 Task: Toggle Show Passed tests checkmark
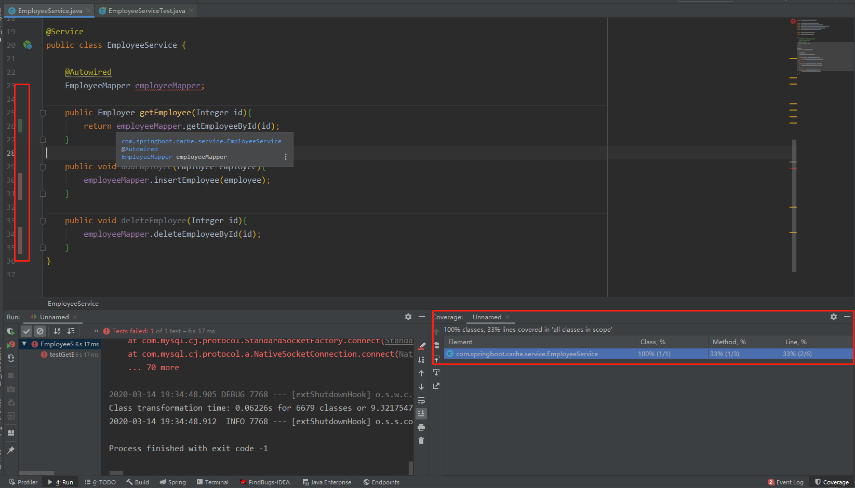pos(26,331)
